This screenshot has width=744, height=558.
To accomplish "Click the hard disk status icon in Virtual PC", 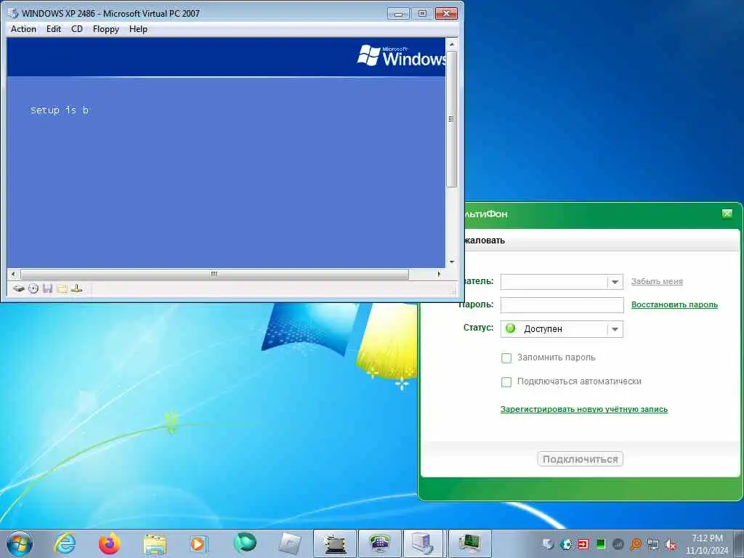I will coord(18,288).
